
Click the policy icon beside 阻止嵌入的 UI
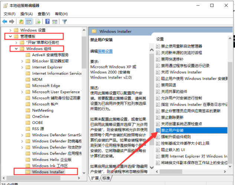[158, 149]
